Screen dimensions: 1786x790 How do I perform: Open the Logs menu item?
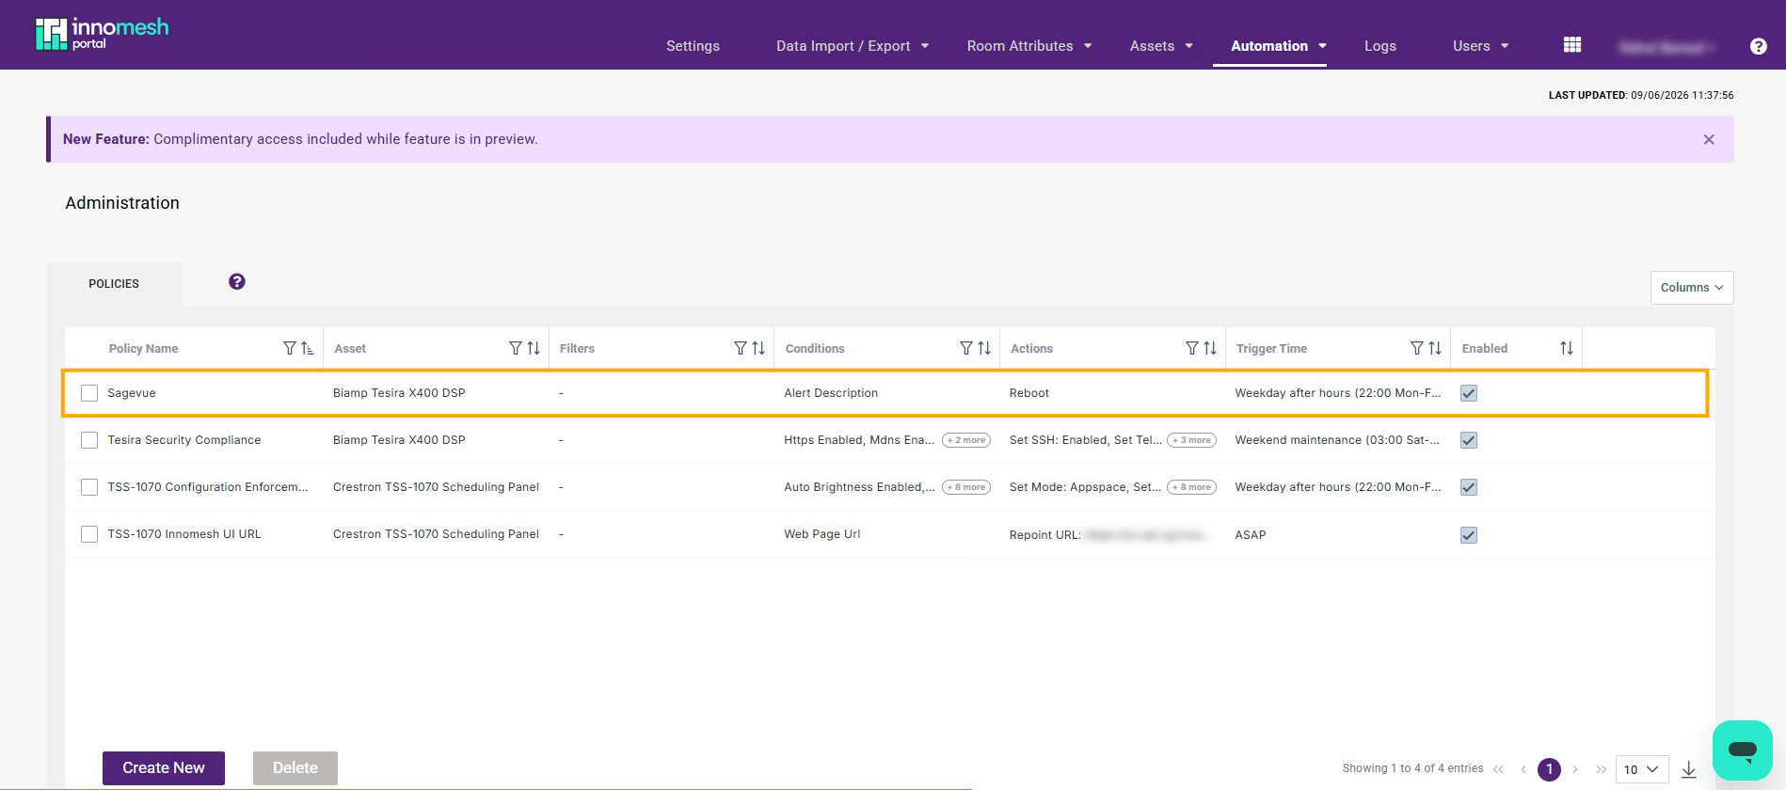coord(1380,46)
